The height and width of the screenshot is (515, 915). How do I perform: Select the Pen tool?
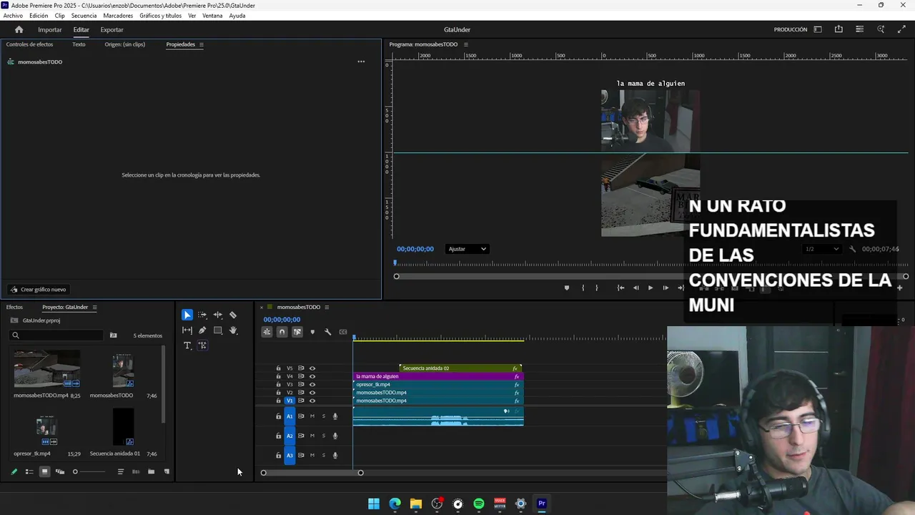click(202, 330)
